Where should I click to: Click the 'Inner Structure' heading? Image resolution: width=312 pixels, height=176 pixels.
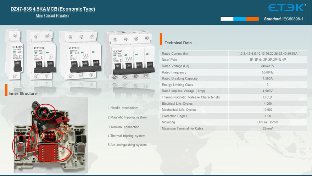pyautogui.click(x=22, y=94)
